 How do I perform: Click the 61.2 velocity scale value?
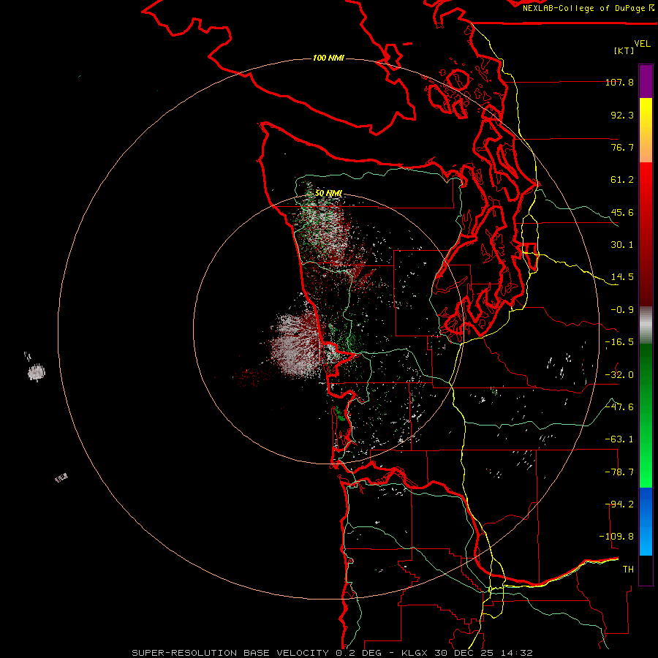(x=622, y=180)
